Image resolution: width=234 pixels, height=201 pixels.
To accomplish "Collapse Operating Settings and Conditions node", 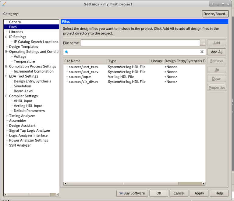I will point(6,52).
